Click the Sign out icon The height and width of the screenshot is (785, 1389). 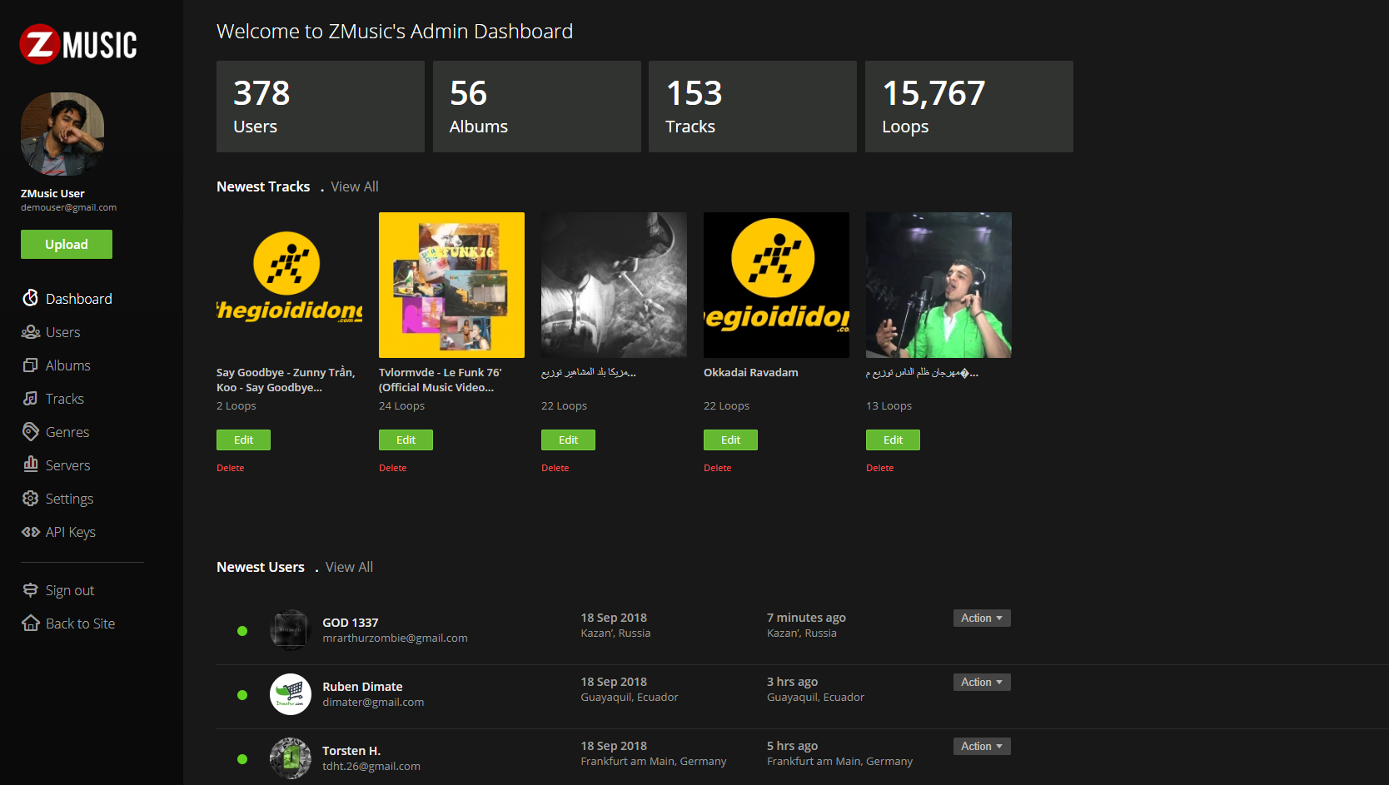[31, 590]
